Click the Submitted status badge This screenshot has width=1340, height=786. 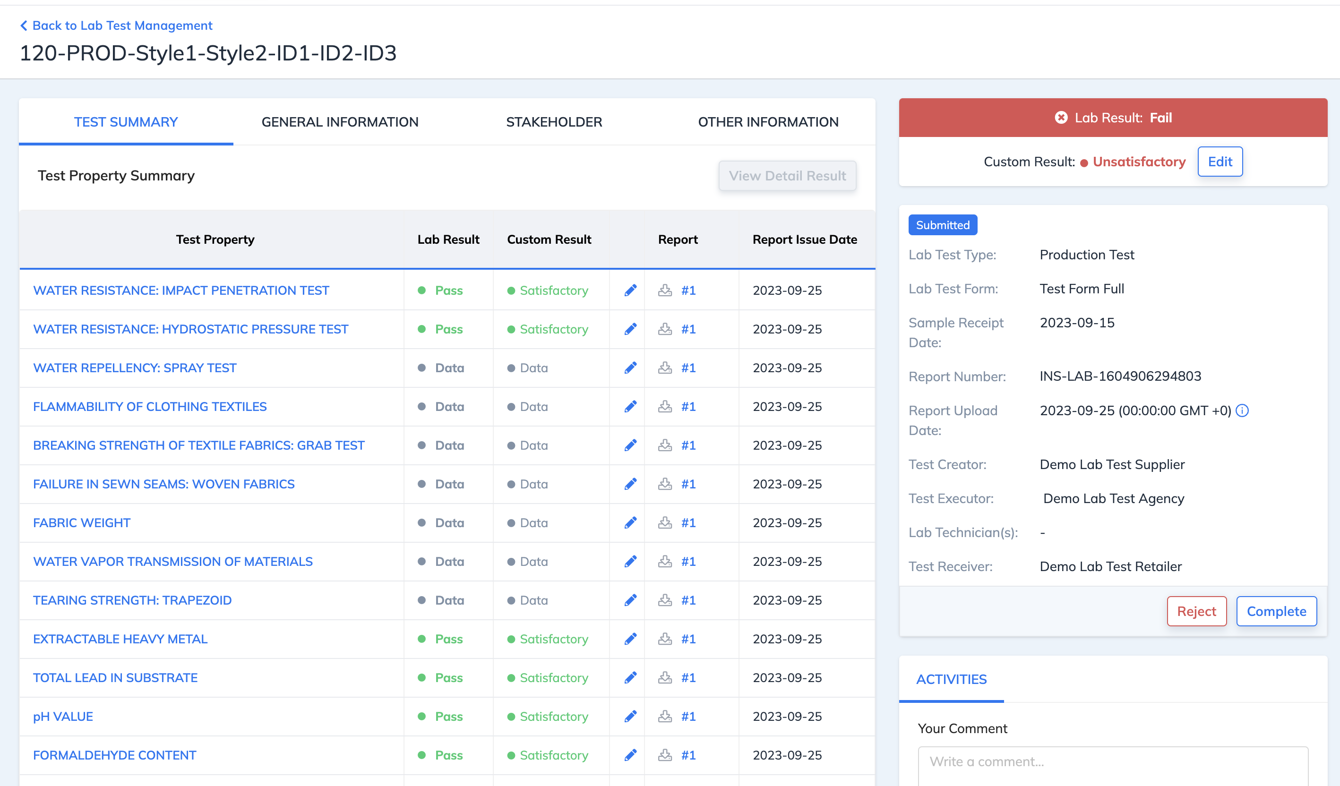click(x=943, y=225)
